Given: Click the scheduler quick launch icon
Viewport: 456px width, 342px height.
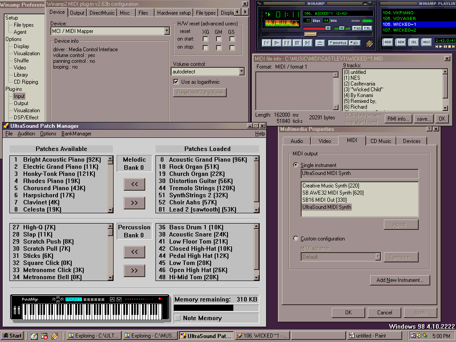Looking at the screenshot, I should pyautogui.click(x=44, y=336).
